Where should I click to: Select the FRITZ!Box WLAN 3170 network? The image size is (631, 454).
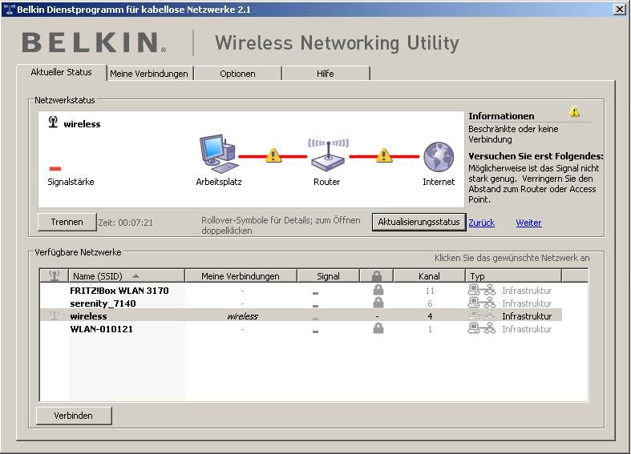click(x=119, y=291)
